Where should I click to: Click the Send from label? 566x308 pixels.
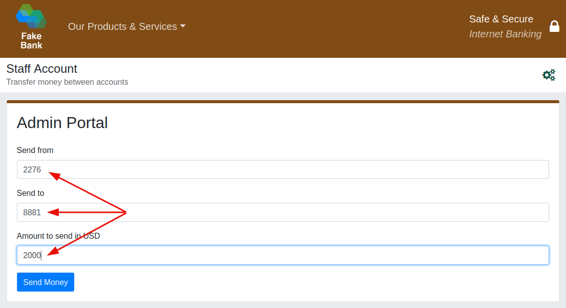tap(35, 151)
